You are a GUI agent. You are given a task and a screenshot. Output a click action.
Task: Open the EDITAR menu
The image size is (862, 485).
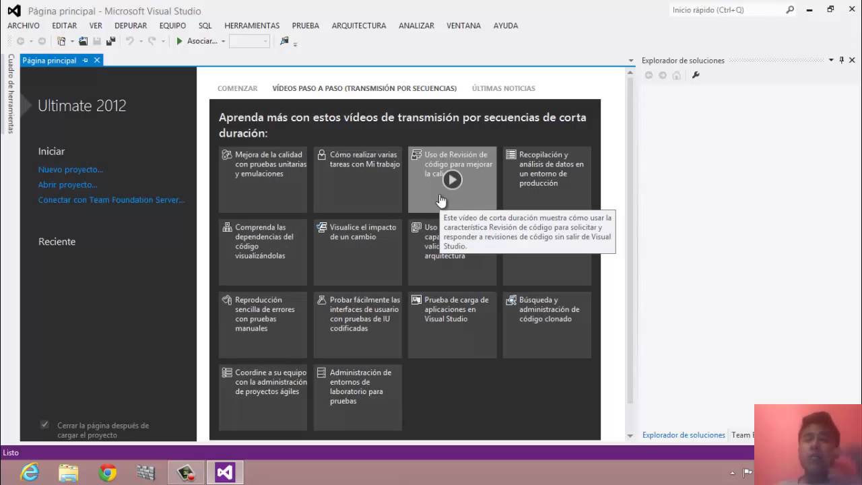[65, 26]
